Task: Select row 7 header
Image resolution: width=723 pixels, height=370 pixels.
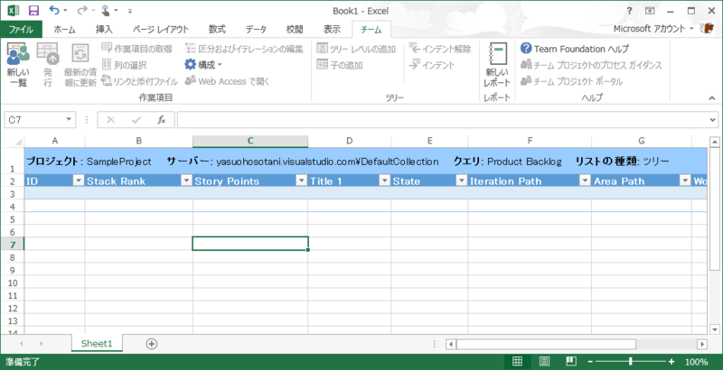Action: click(13, 244)
